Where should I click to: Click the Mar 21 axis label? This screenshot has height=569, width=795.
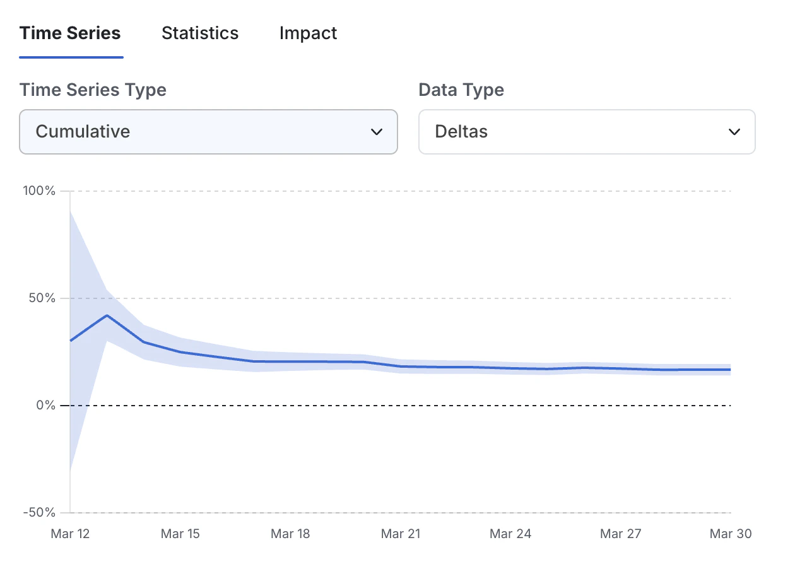click(x=401, y=534)
